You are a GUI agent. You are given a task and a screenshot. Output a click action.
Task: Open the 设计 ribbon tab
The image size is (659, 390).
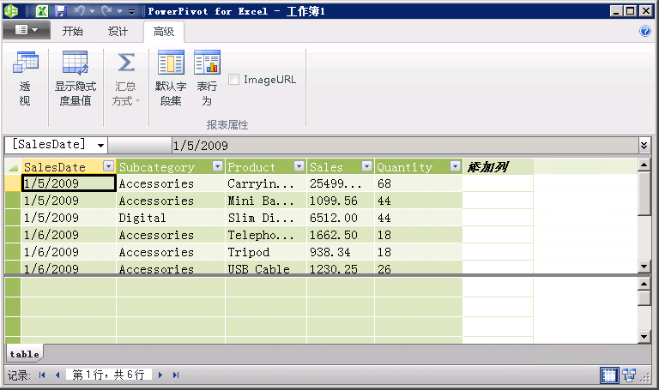coord(118,32)
